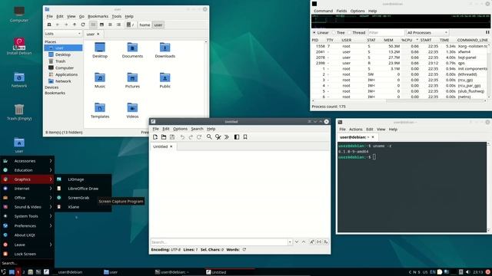492x276 pixels.
Task: Open the Music folder in file manager
Action: [100, 80]
